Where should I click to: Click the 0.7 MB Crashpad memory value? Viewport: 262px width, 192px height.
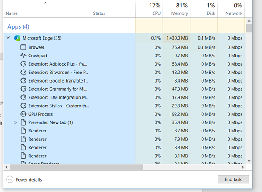tap(181, 56)
